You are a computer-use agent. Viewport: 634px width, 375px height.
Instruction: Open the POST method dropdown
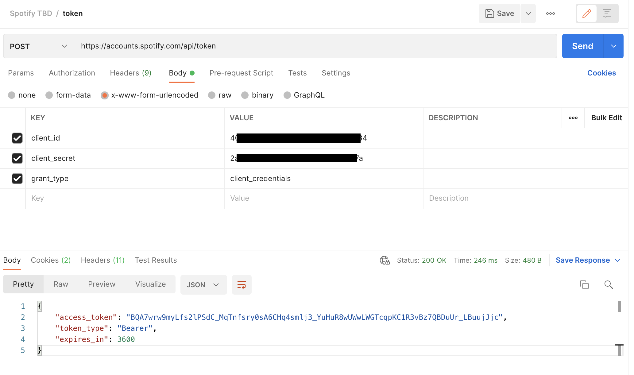[x=39, y=46]
